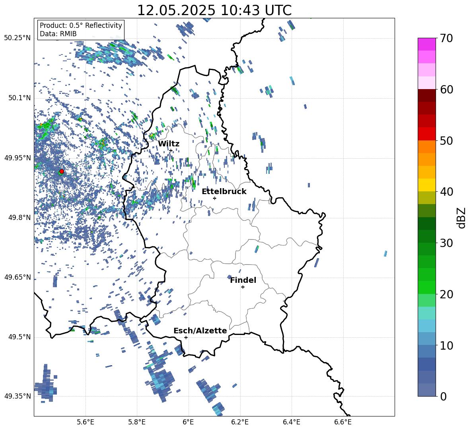Click the dark maroon swatch below 60
471x430 pixels.
coord(426,95)
